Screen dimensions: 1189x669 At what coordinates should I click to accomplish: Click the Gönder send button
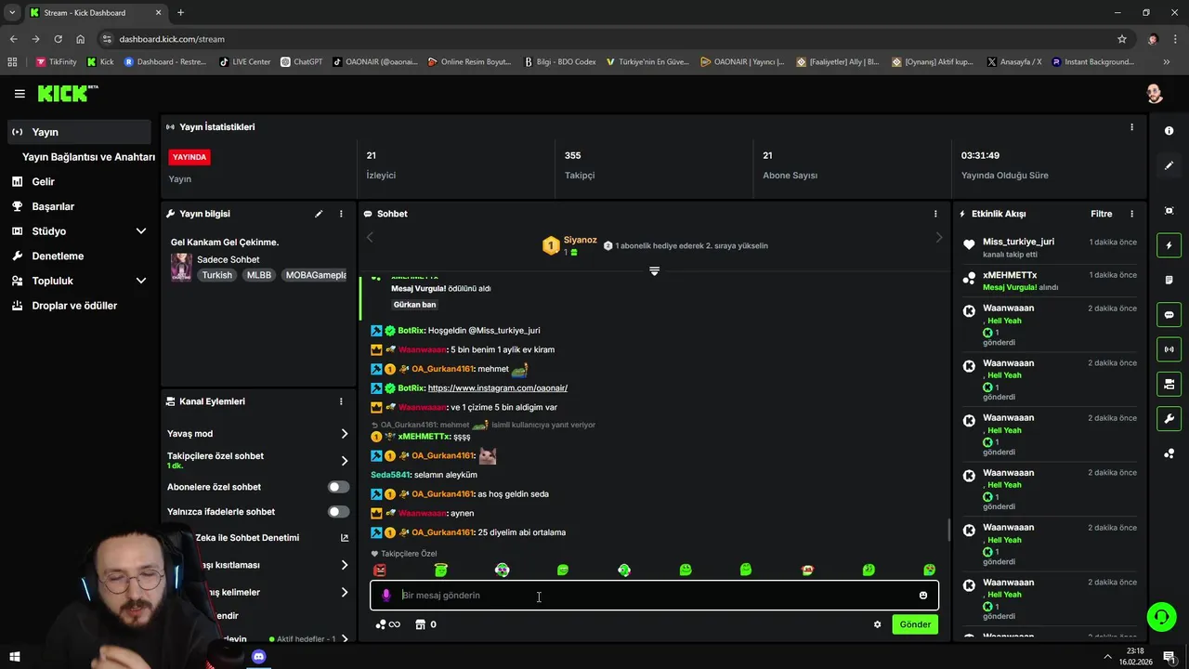click(x=915, y=624)
